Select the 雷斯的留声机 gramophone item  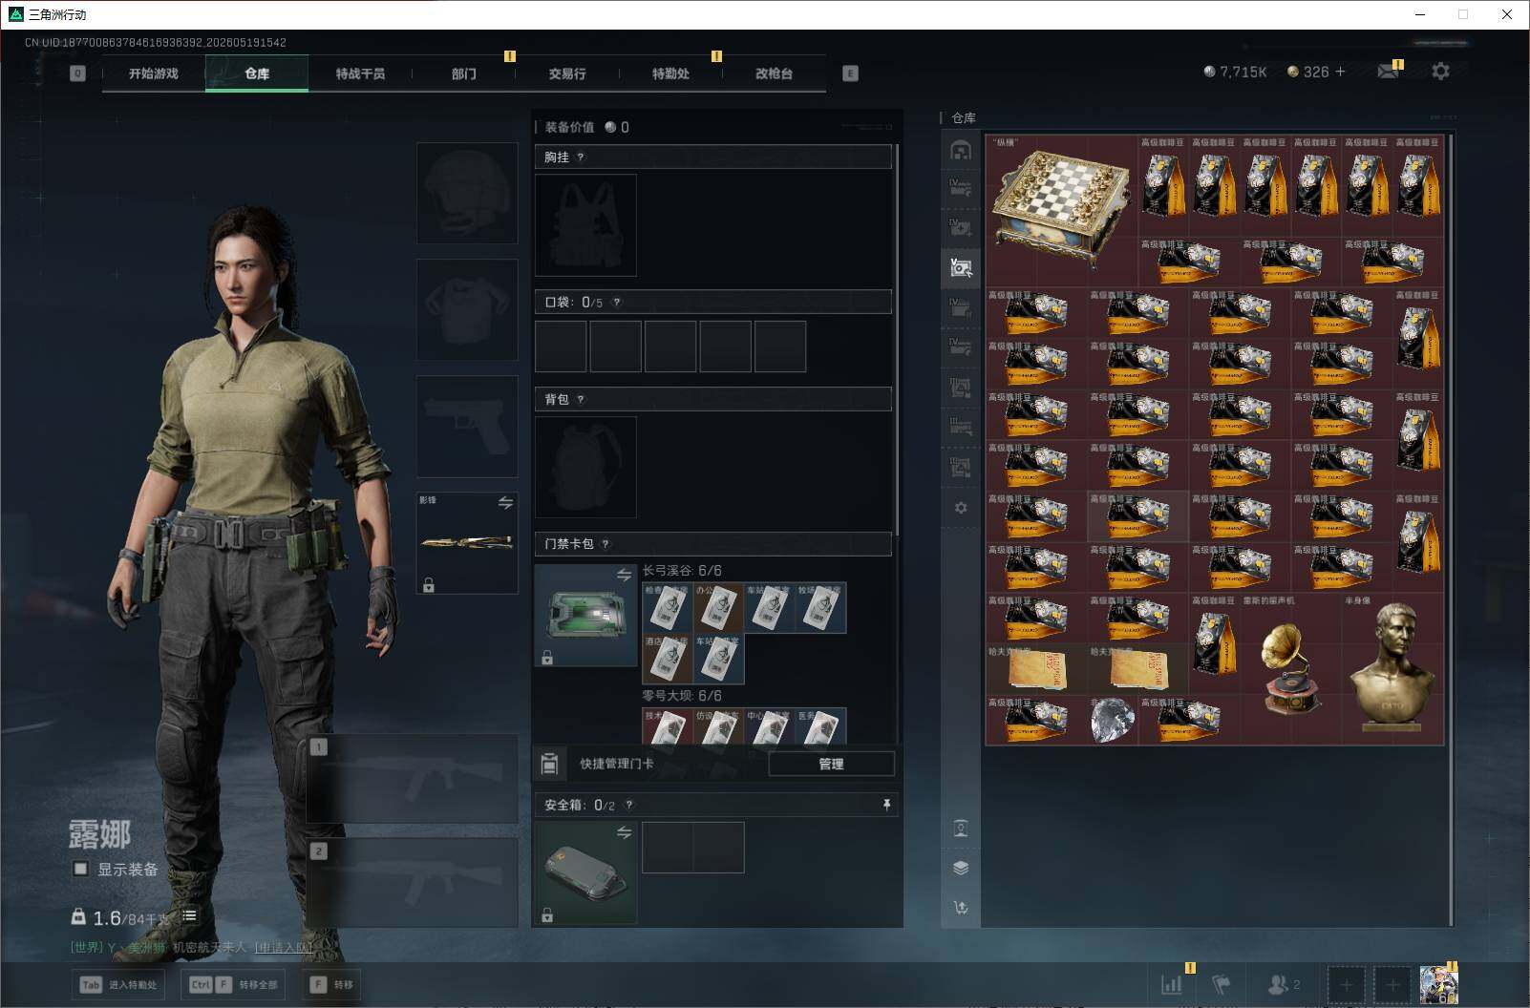[x=1291, y=669]
